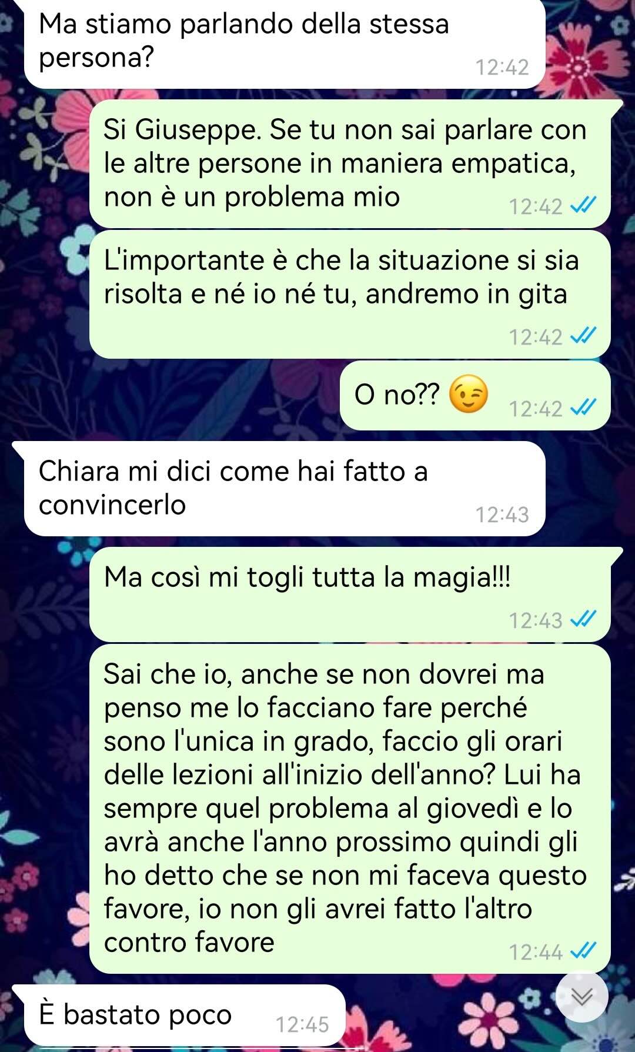Tap double checkmarks on the 12:44 long message
The height and width of the screenshot is (1052, 635).
pyautogui.click(x=584, y=951)
